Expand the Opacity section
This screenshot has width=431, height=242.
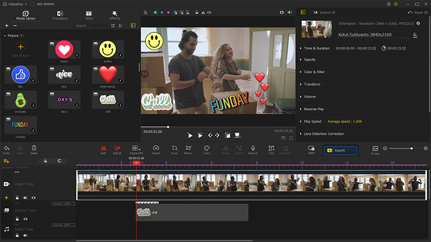click(309, 60)
